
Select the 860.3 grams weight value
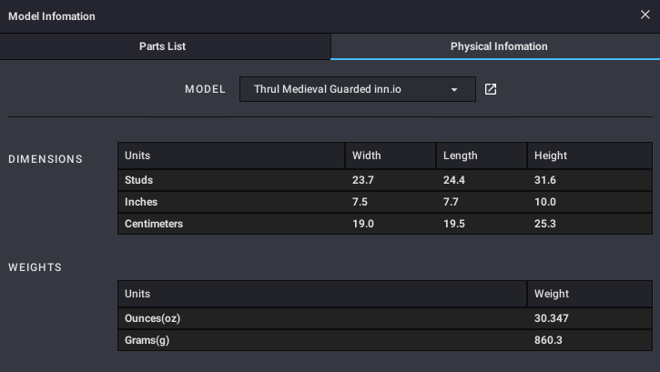pyautogui.click(x=548, y=340)
